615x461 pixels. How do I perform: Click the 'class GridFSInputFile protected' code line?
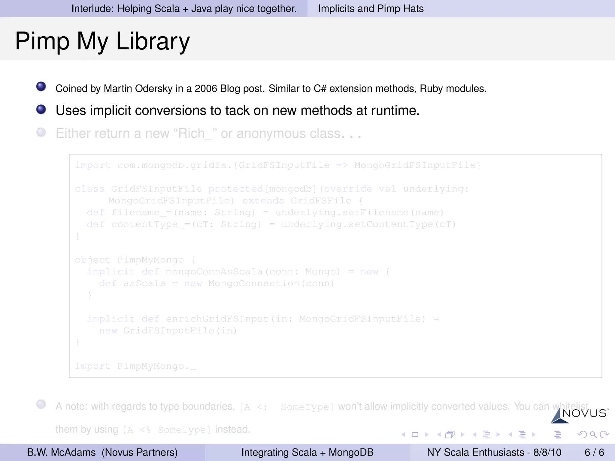[x=272, y=189]
